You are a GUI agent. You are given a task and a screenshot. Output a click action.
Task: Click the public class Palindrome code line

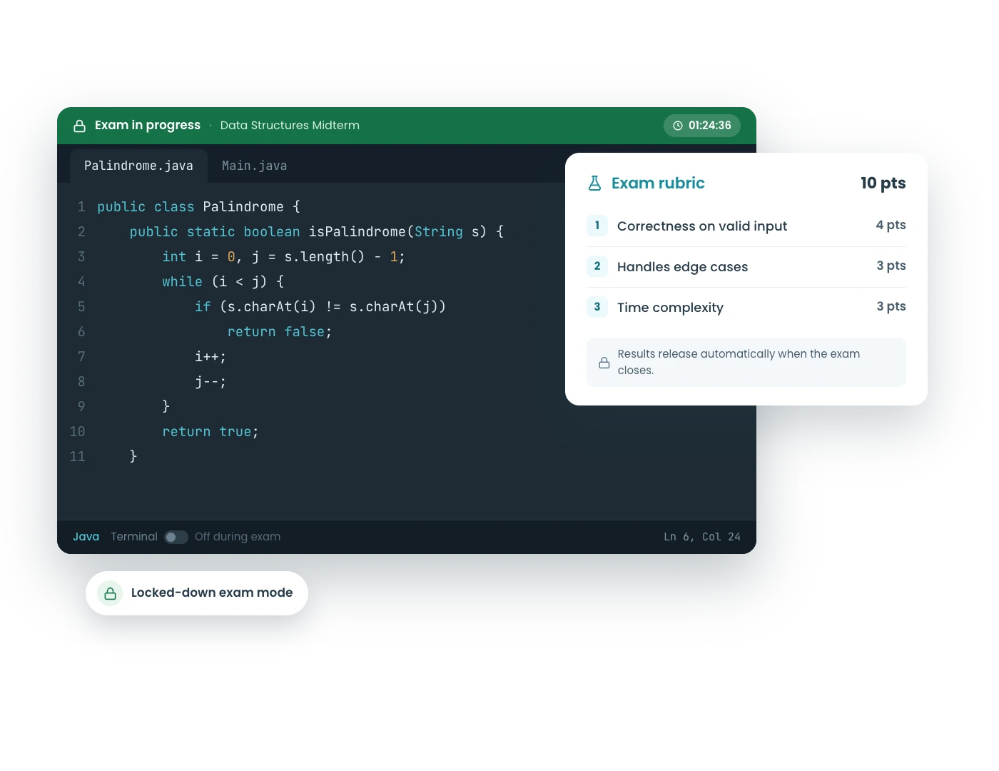click(x=199, y=207)
